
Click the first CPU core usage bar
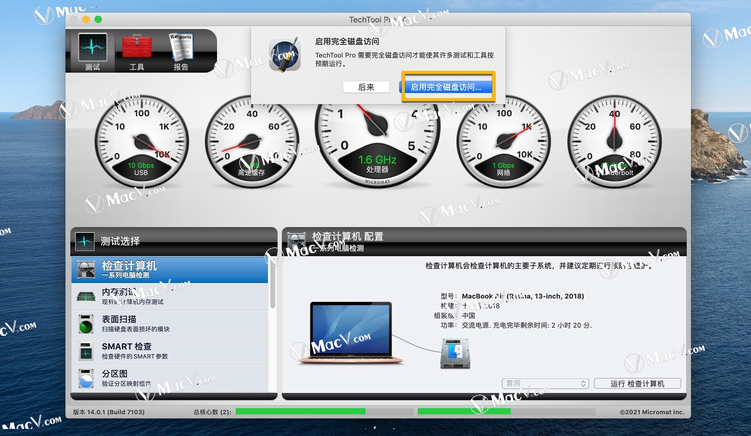pos(324,411)
